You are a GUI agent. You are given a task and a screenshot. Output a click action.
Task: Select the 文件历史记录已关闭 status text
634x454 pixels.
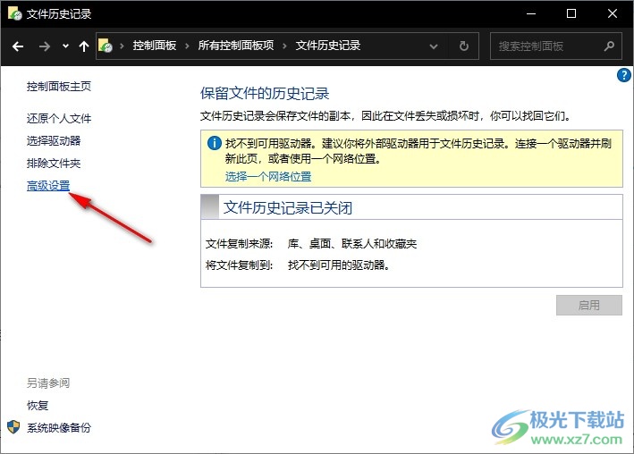coord(287,208)
